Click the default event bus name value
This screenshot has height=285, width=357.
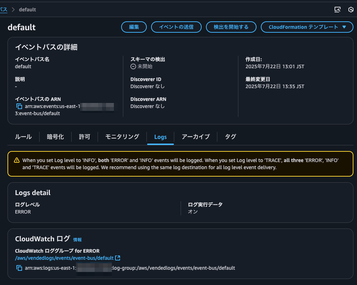tap(23, 66)
